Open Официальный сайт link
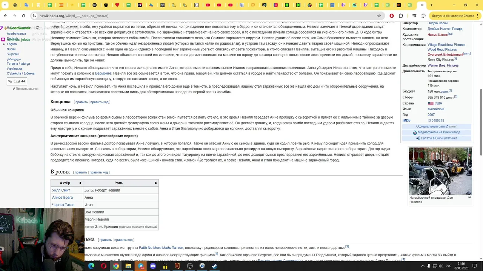 click(432, 126)
